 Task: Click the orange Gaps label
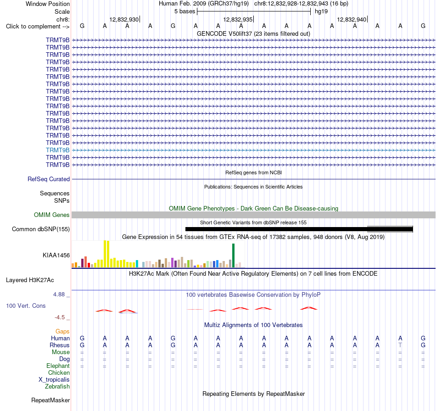pos(62,331)
